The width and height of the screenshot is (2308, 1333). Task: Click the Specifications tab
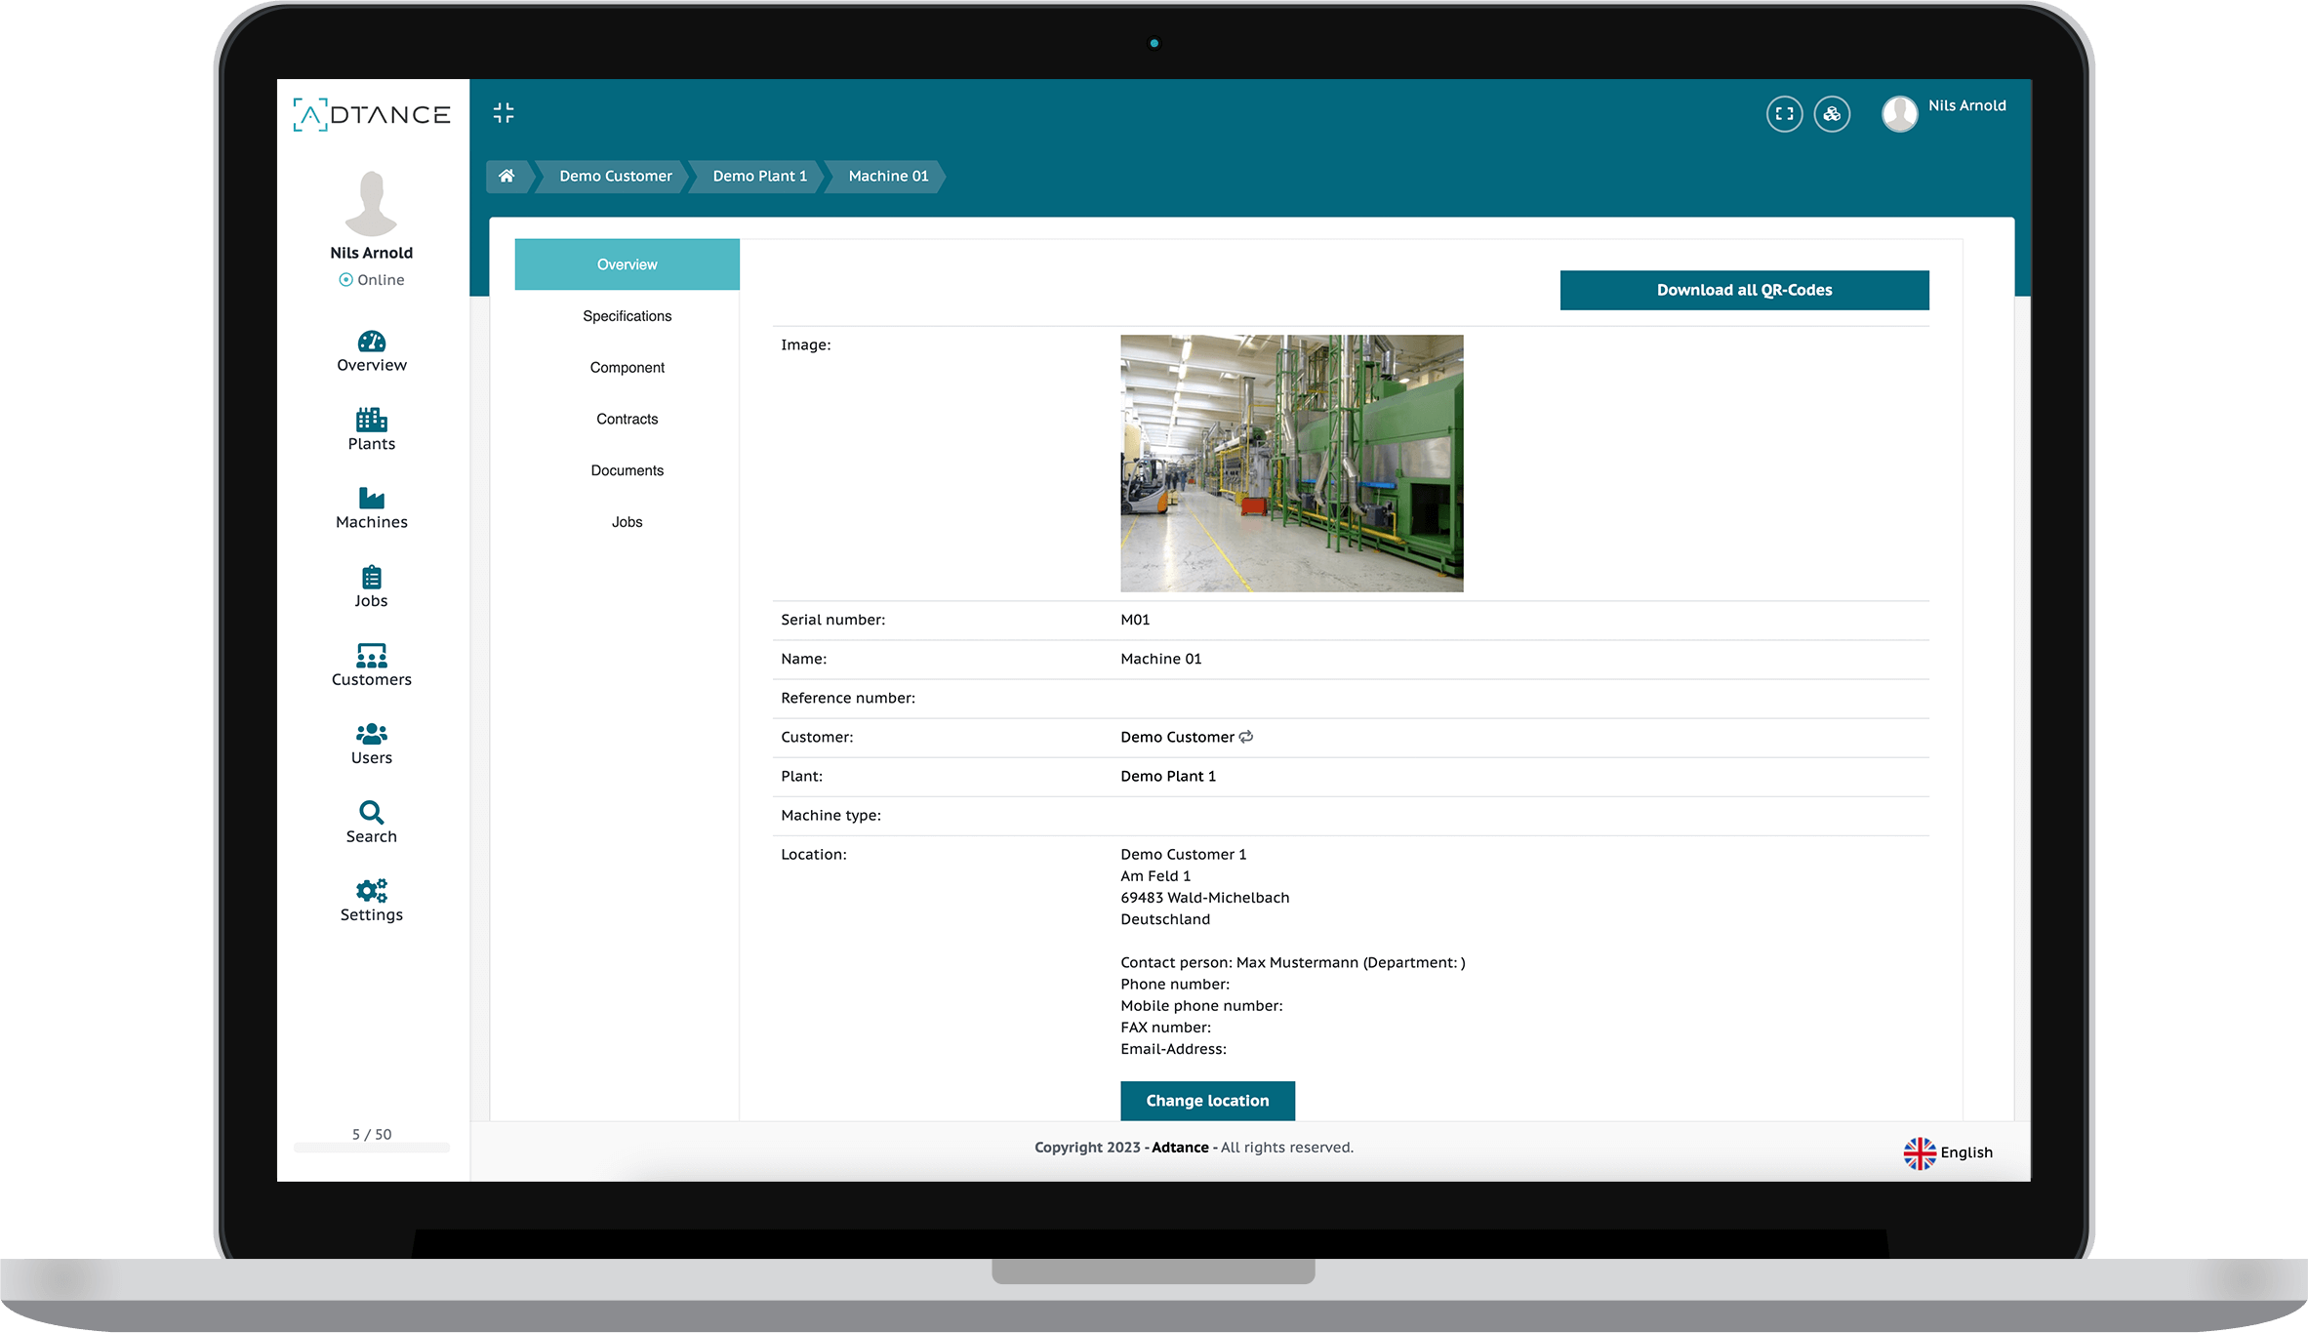tap(627, 316)
